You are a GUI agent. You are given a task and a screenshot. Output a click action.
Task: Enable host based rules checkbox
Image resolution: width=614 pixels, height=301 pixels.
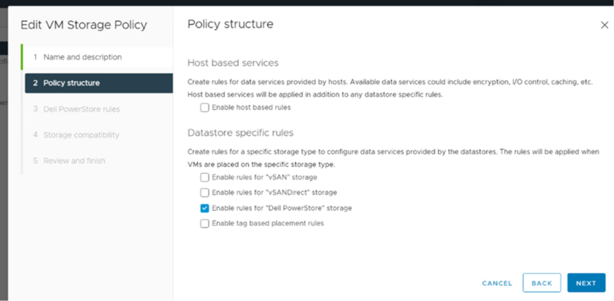pos(205,107)
